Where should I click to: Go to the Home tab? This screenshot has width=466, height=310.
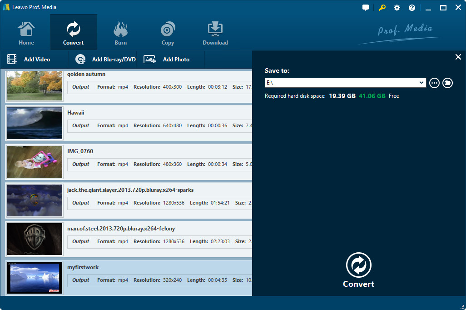coord(26,34)
